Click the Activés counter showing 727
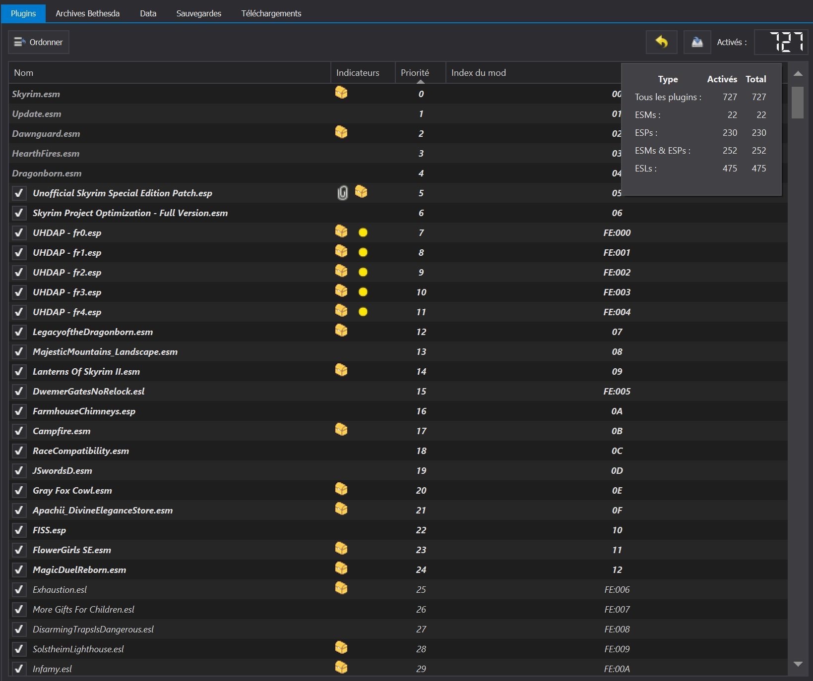This screenshot has height=681, width=813. 781,42
